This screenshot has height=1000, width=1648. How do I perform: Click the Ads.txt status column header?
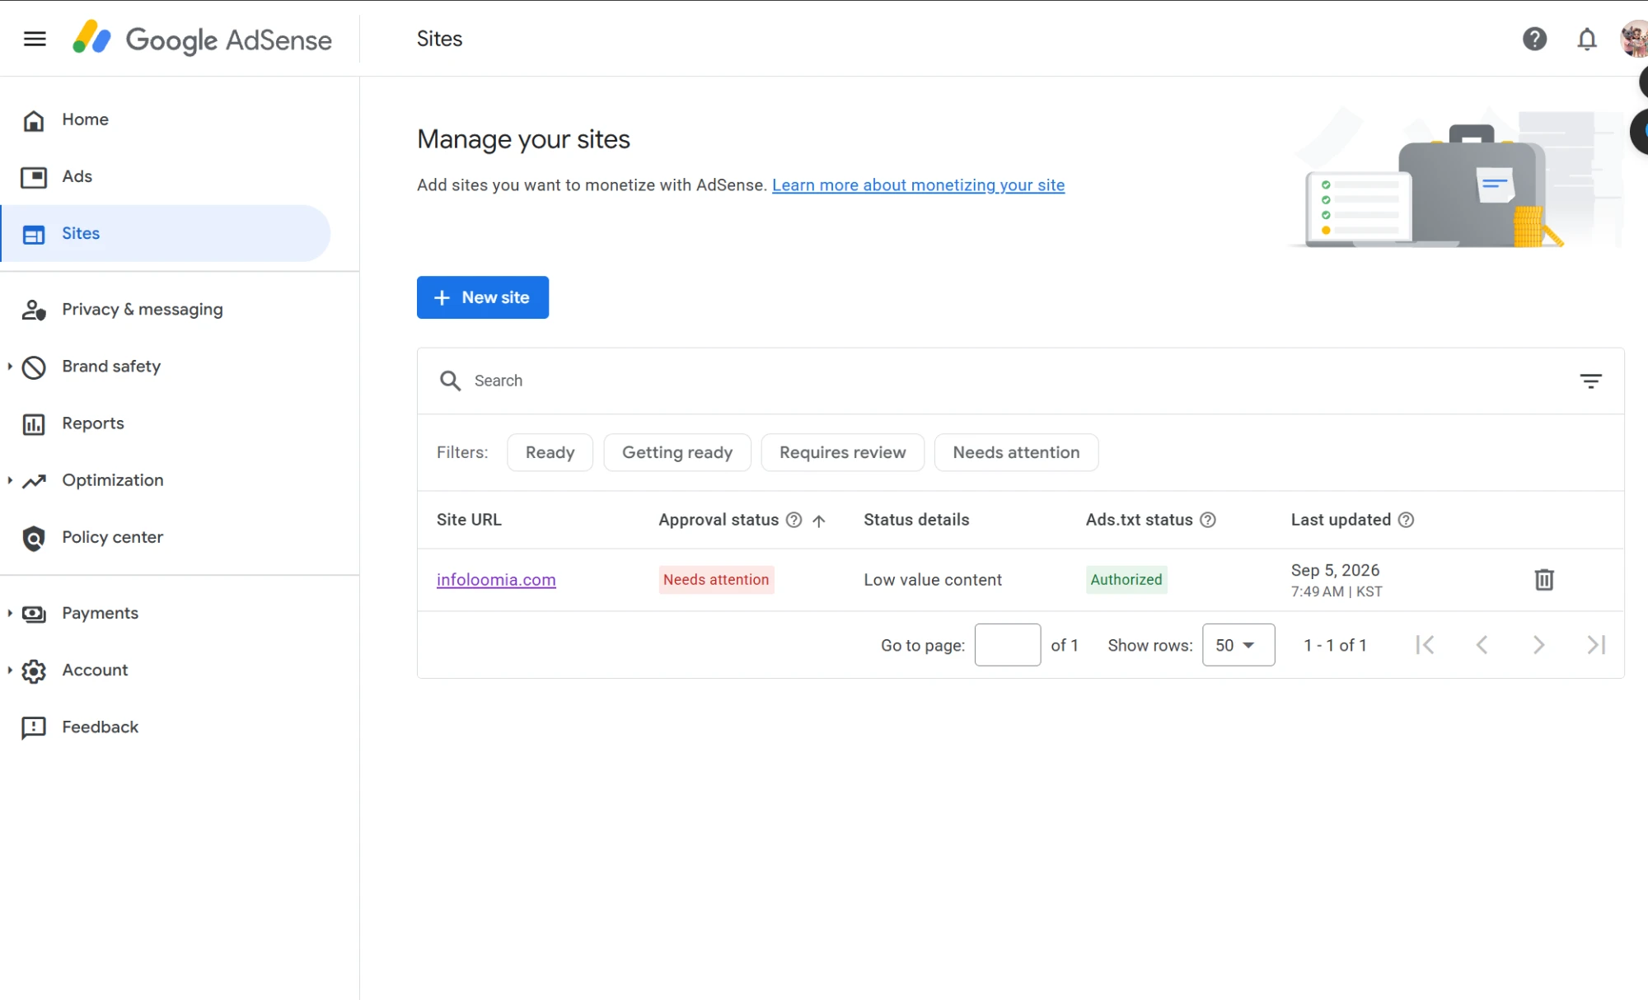pyautogui.click(x=1139, y=520)
